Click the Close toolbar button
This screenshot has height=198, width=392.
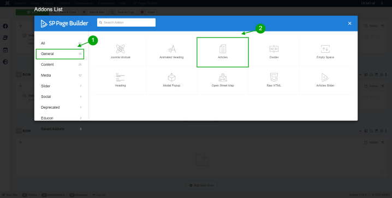(148, 12)
